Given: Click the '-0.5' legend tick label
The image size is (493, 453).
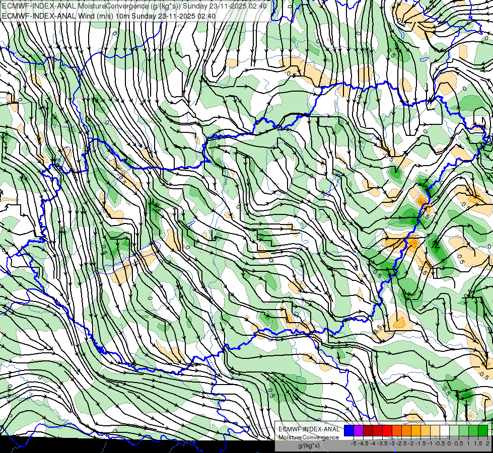Looking at the screenshot, I should point(440,443).
